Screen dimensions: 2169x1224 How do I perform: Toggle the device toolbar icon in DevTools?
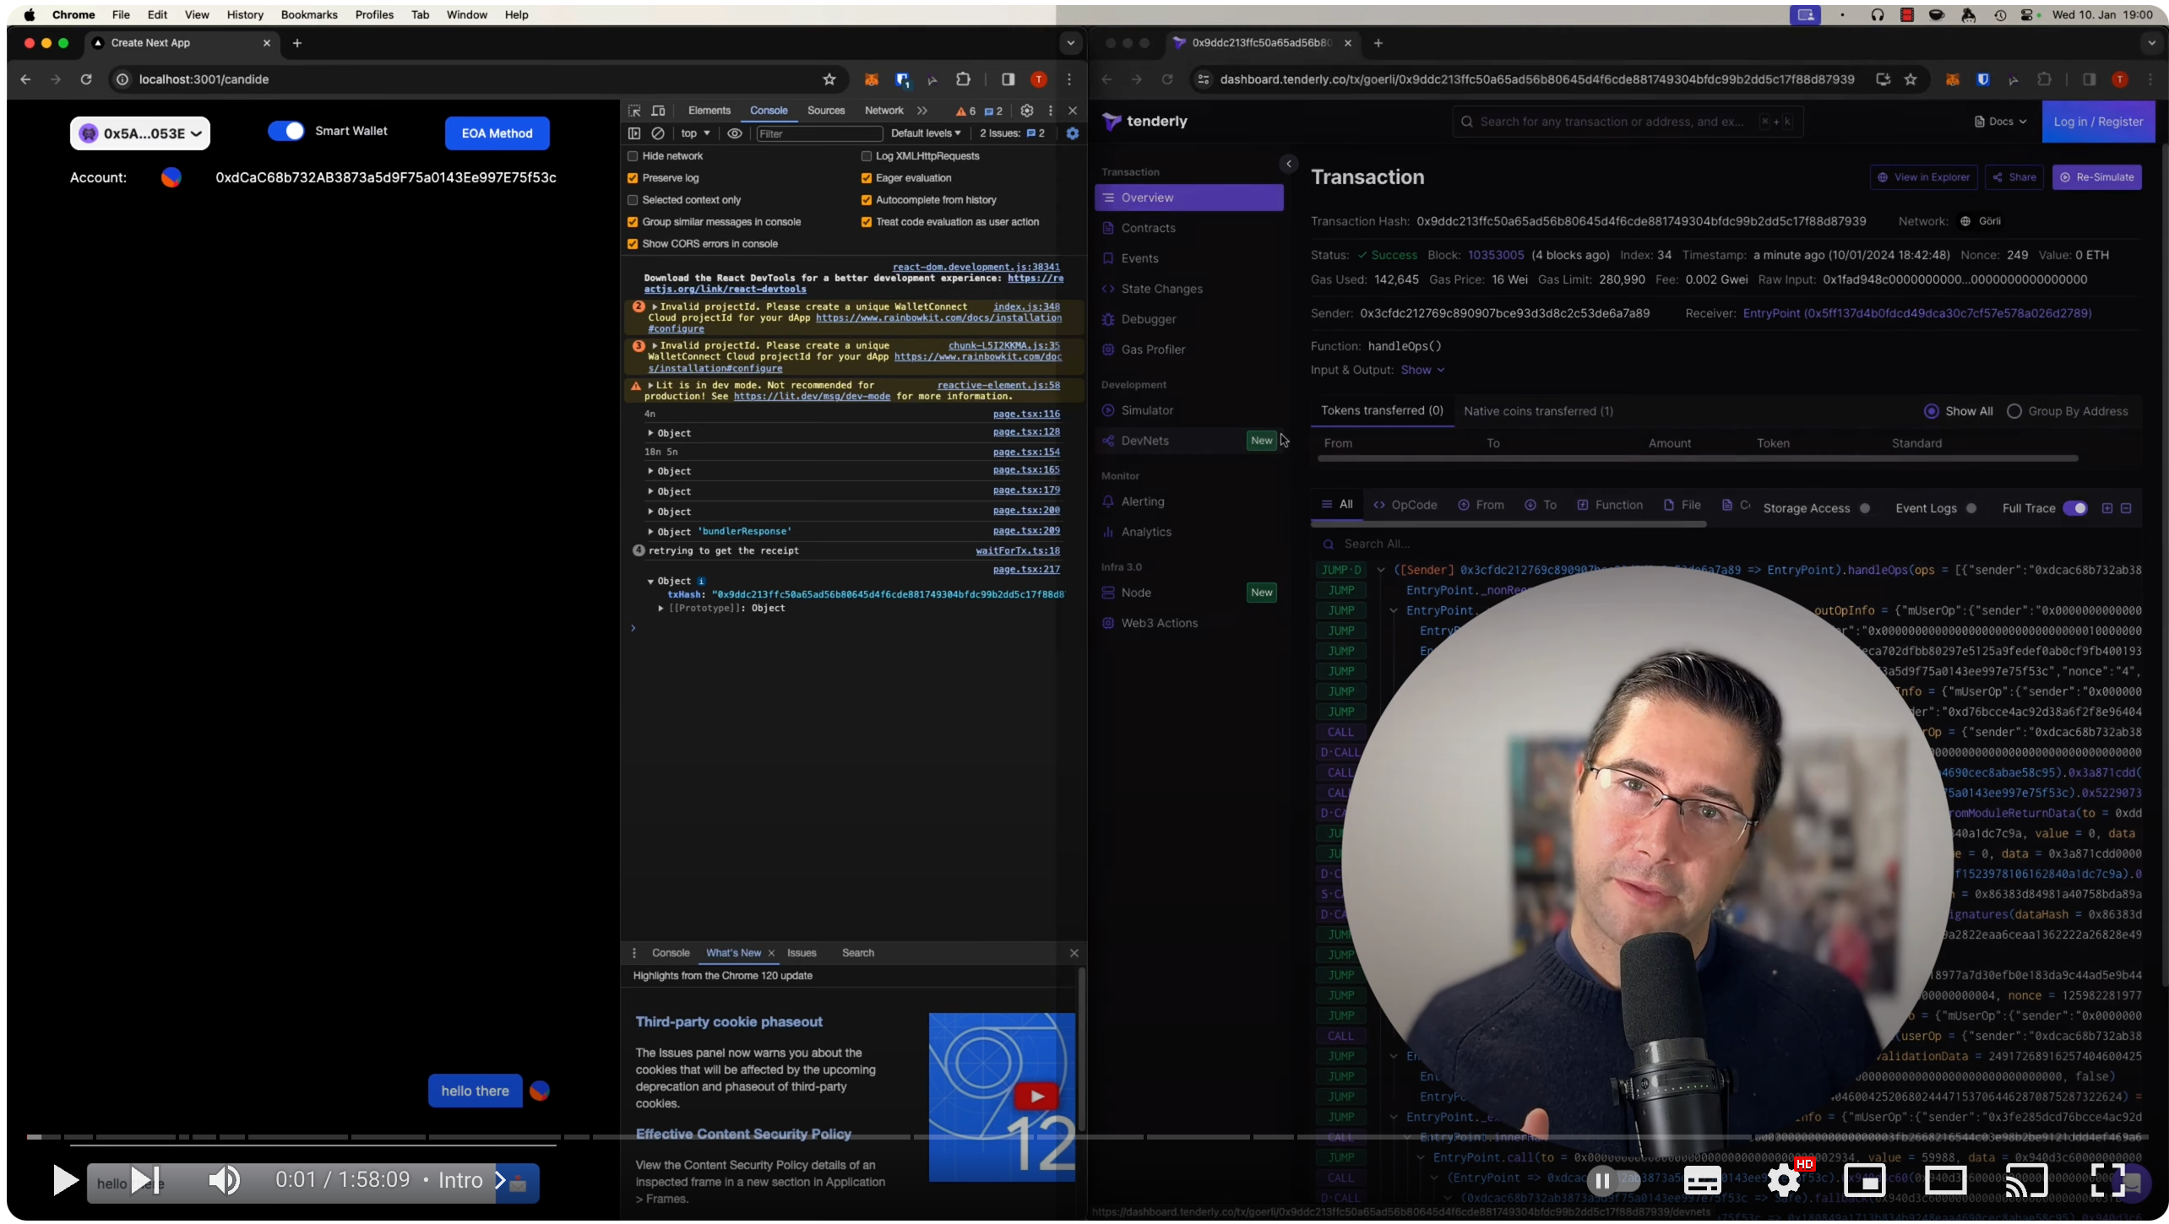658,111
